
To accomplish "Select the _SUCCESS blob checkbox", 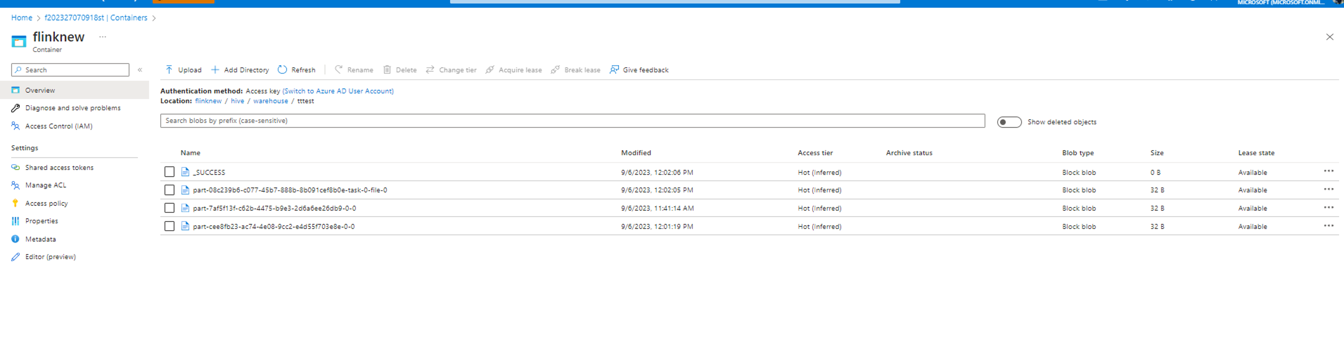I will click(x=169, y=172).
